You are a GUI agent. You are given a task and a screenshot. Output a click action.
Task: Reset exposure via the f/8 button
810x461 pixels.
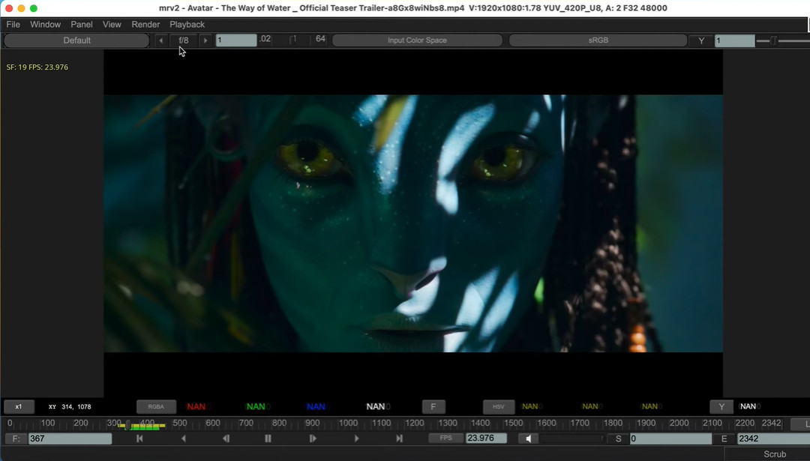point(184,40)
